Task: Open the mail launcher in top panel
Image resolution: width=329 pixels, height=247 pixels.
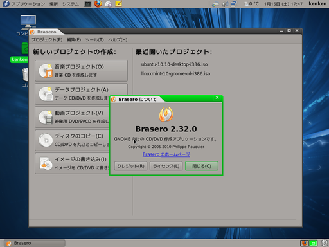Action: [109, 4]
